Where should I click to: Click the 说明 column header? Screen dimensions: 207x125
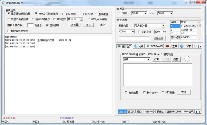[x=175, y=22]
